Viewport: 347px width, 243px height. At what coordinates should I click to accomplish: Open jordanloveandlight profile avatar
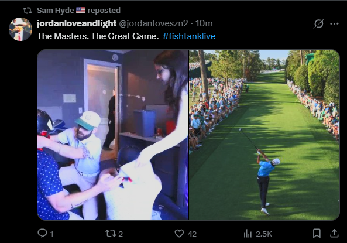[x=20, y=29]
